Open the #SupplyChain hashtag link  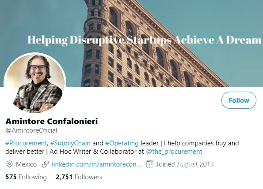coord(70,143)
